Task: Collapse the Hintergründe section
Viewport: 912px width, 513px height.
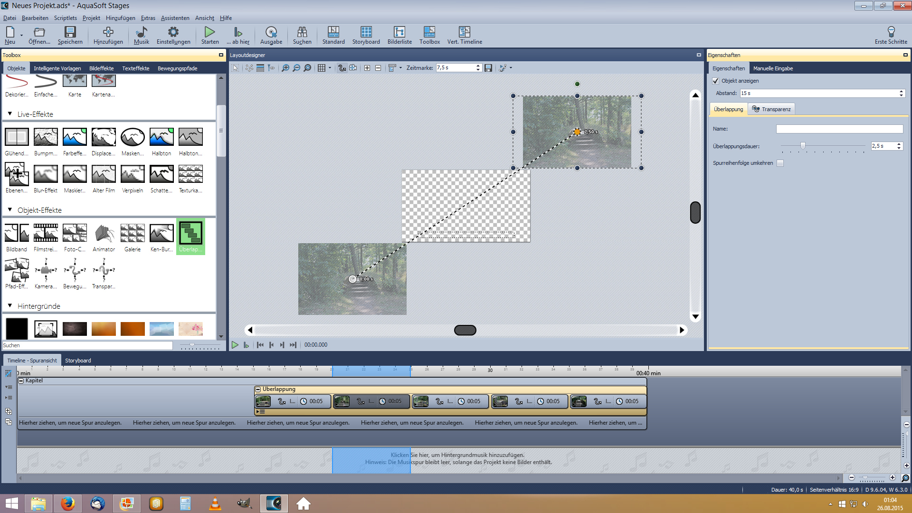Action: tap(10, 306)
